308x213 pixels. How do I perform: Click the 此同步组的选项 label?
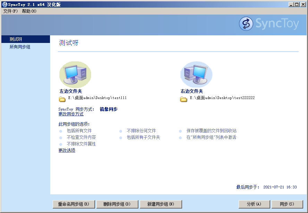coord(74,124)
